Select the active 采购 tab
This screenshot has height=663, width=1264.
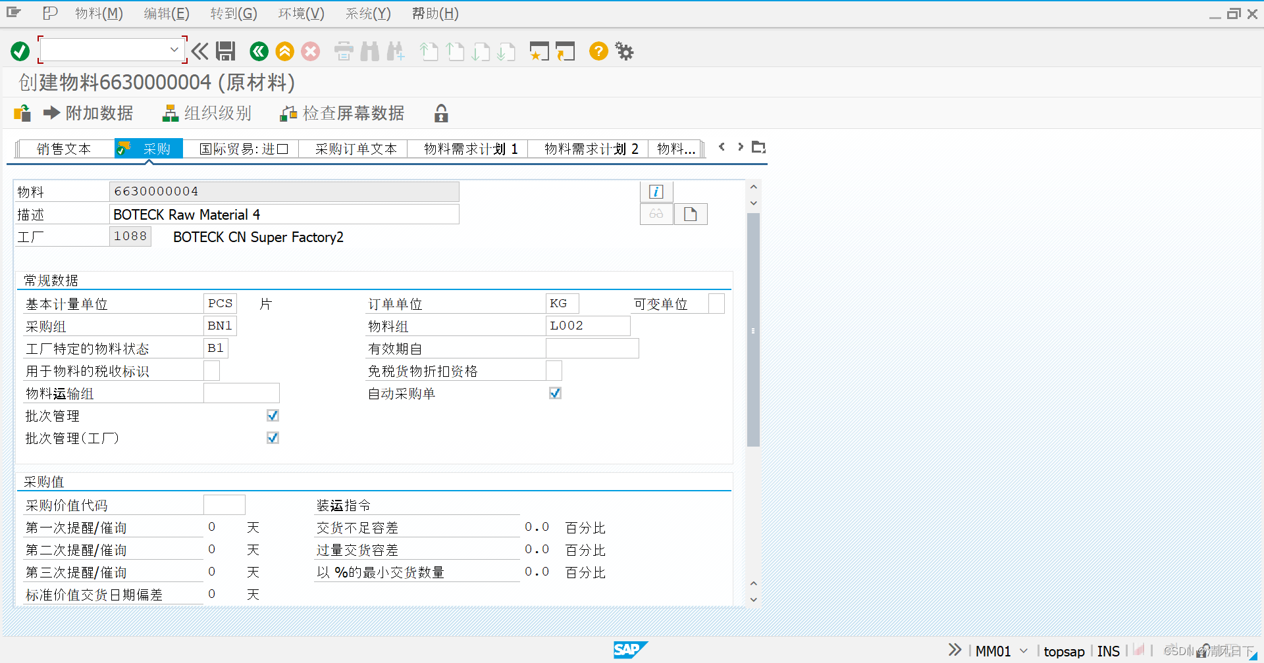(149, 149)
